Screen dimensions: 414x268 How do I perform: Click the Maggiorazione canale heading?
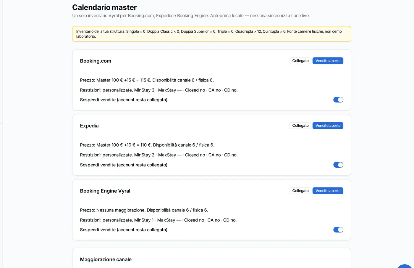point(106,259)
